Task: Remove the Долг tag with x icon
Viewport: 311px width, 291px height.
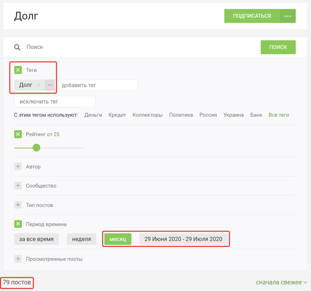Action: point(39,85)
